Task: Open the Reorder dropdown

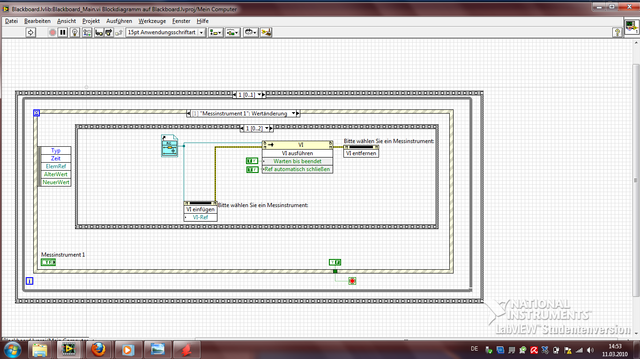Action: click(251, 32)
